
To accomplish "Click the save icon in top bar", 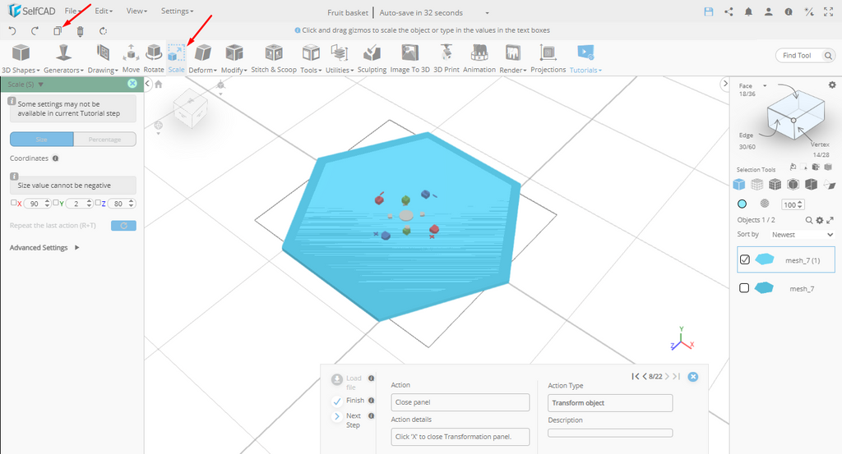I will (708, 11).
